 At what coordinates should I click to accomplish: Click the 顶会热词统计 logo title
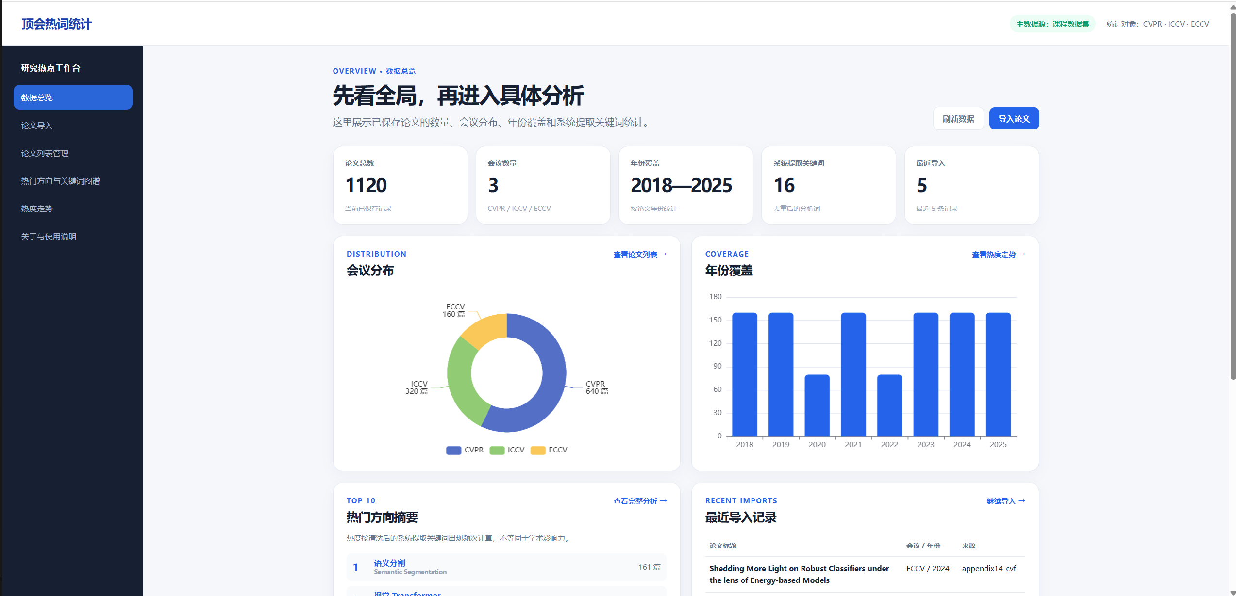57,24
